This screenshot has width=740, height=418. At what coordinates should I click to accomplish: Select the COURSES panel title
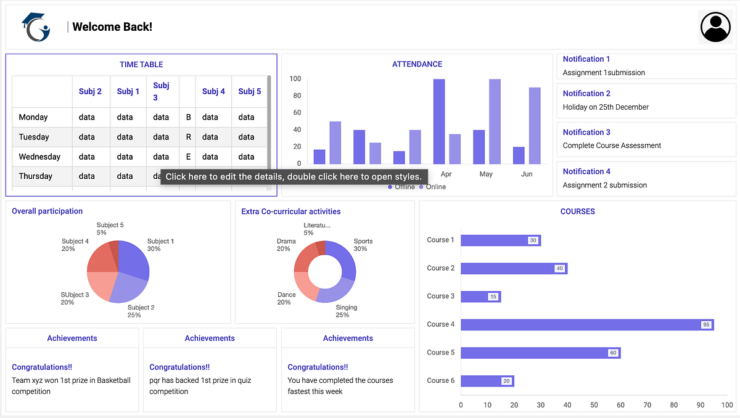[577, 211]
